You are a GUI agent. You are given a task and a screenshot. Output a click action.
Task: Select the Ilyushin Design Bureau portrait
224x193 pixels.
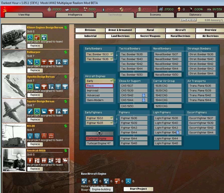pyautogui.click(x=14, y=86)
